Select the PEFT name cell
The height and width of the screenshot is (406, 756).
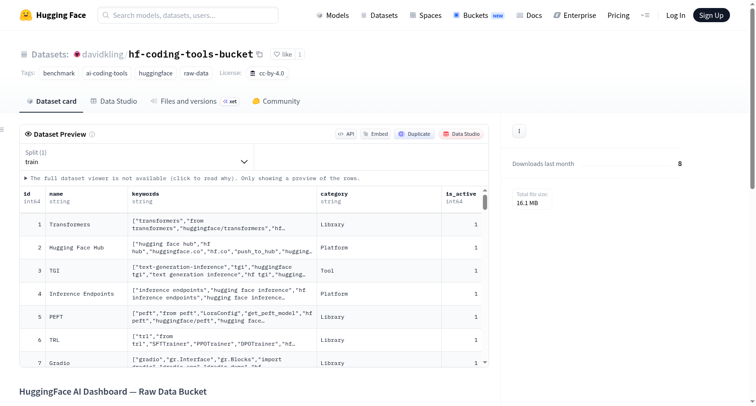(87, 317)
